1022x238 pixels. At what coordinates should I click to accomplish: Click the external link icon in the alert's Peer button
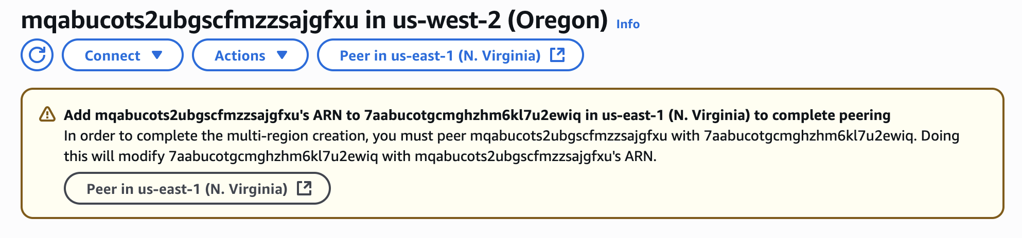[x=305, y=188]
